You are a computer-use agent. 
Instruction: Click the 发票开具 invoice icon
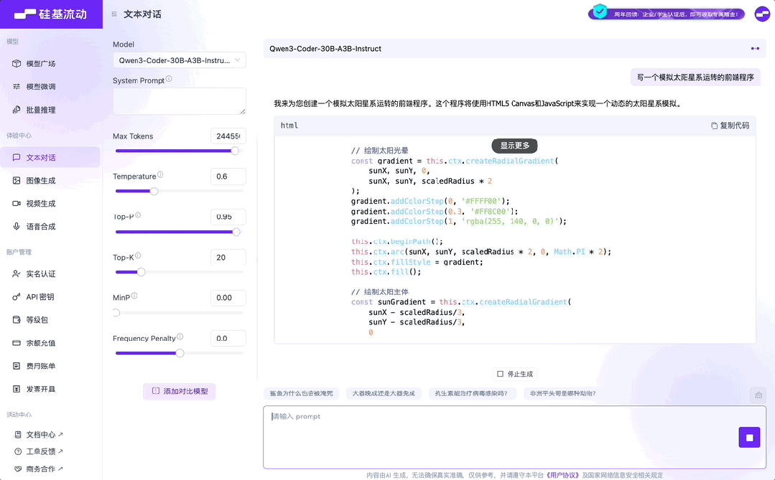click(x=17, y=389)
